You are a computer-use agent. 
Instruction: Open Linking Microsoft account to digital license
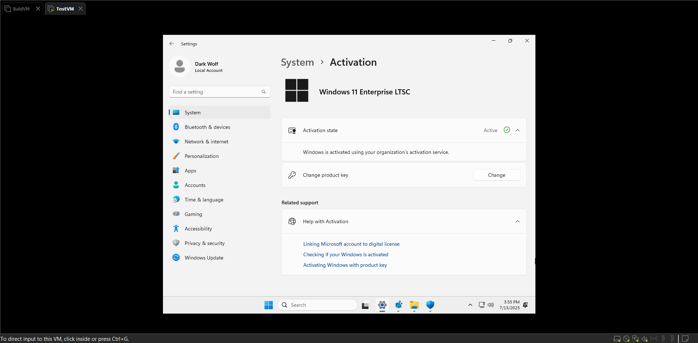[351, 244]
